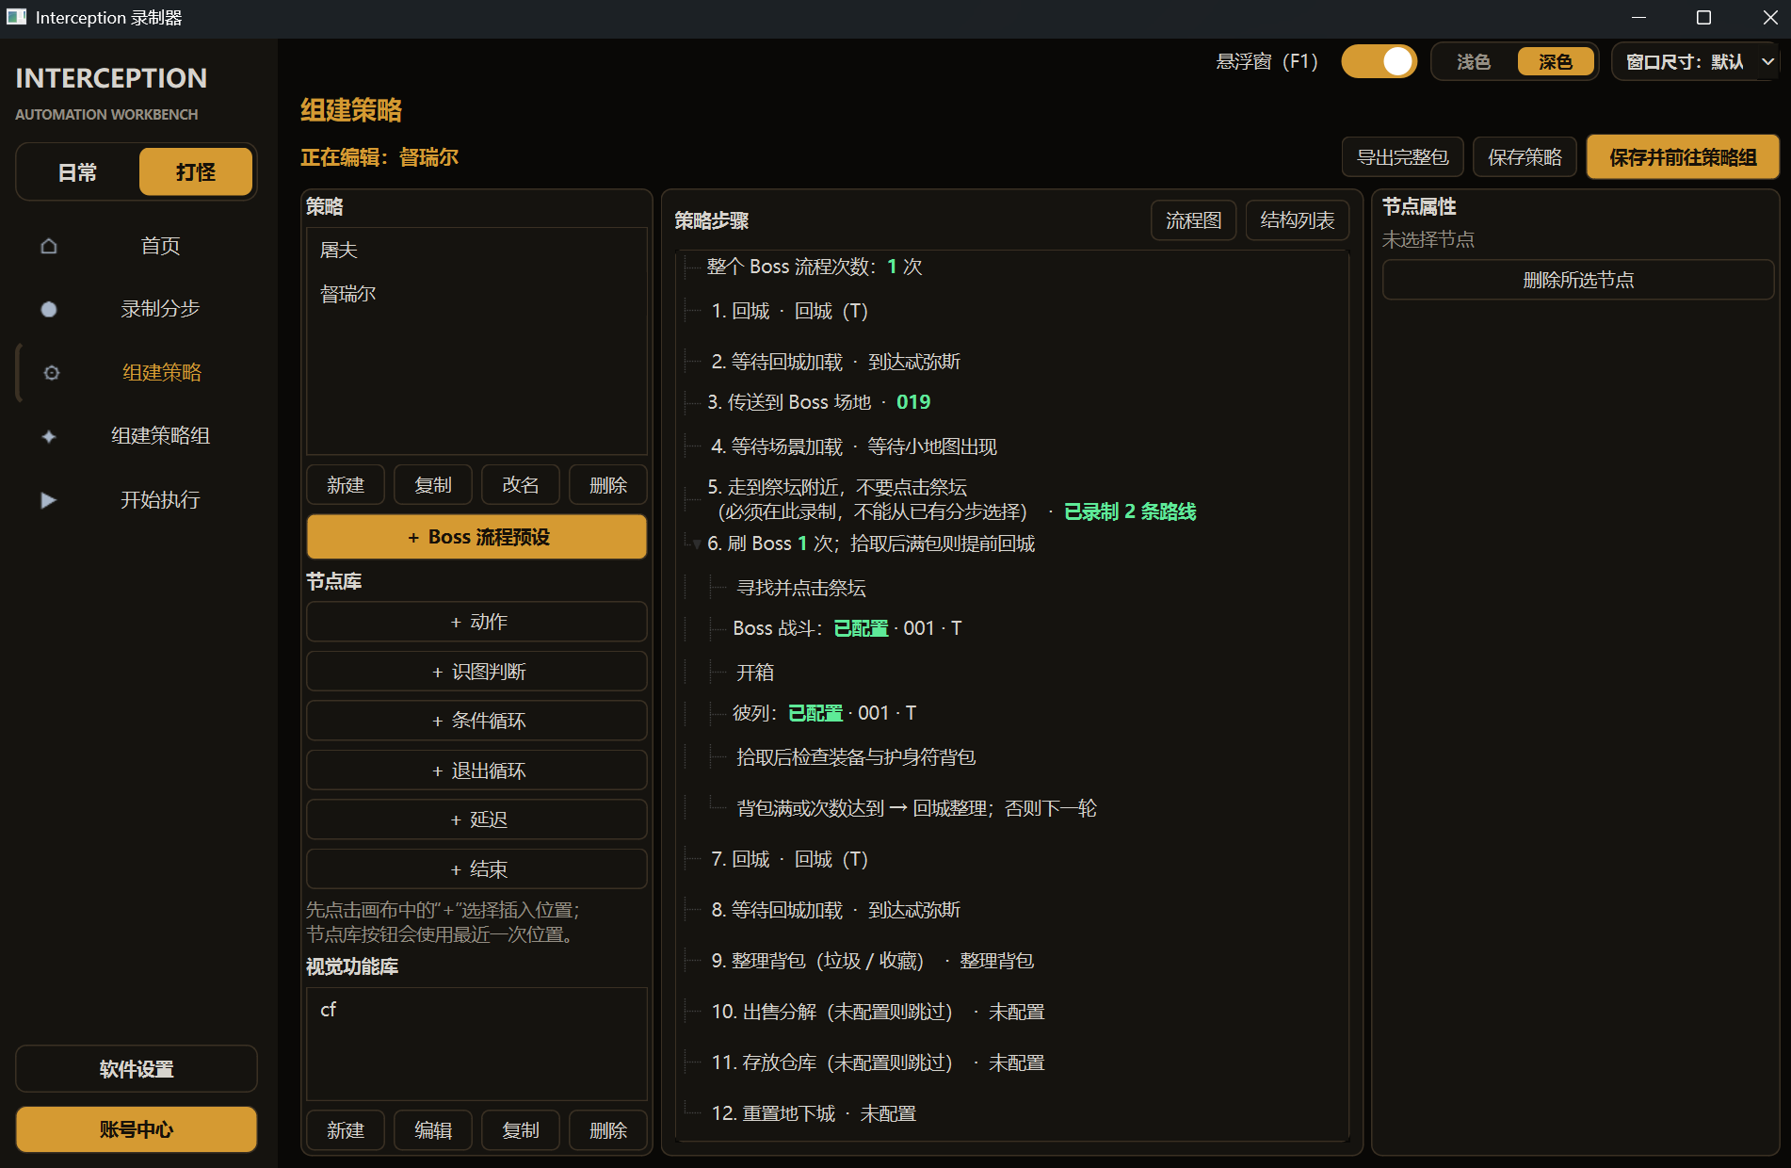
Task: Click the record dot icon beside 录制分步
Action: pyautogui.click(x=49, y=309)
